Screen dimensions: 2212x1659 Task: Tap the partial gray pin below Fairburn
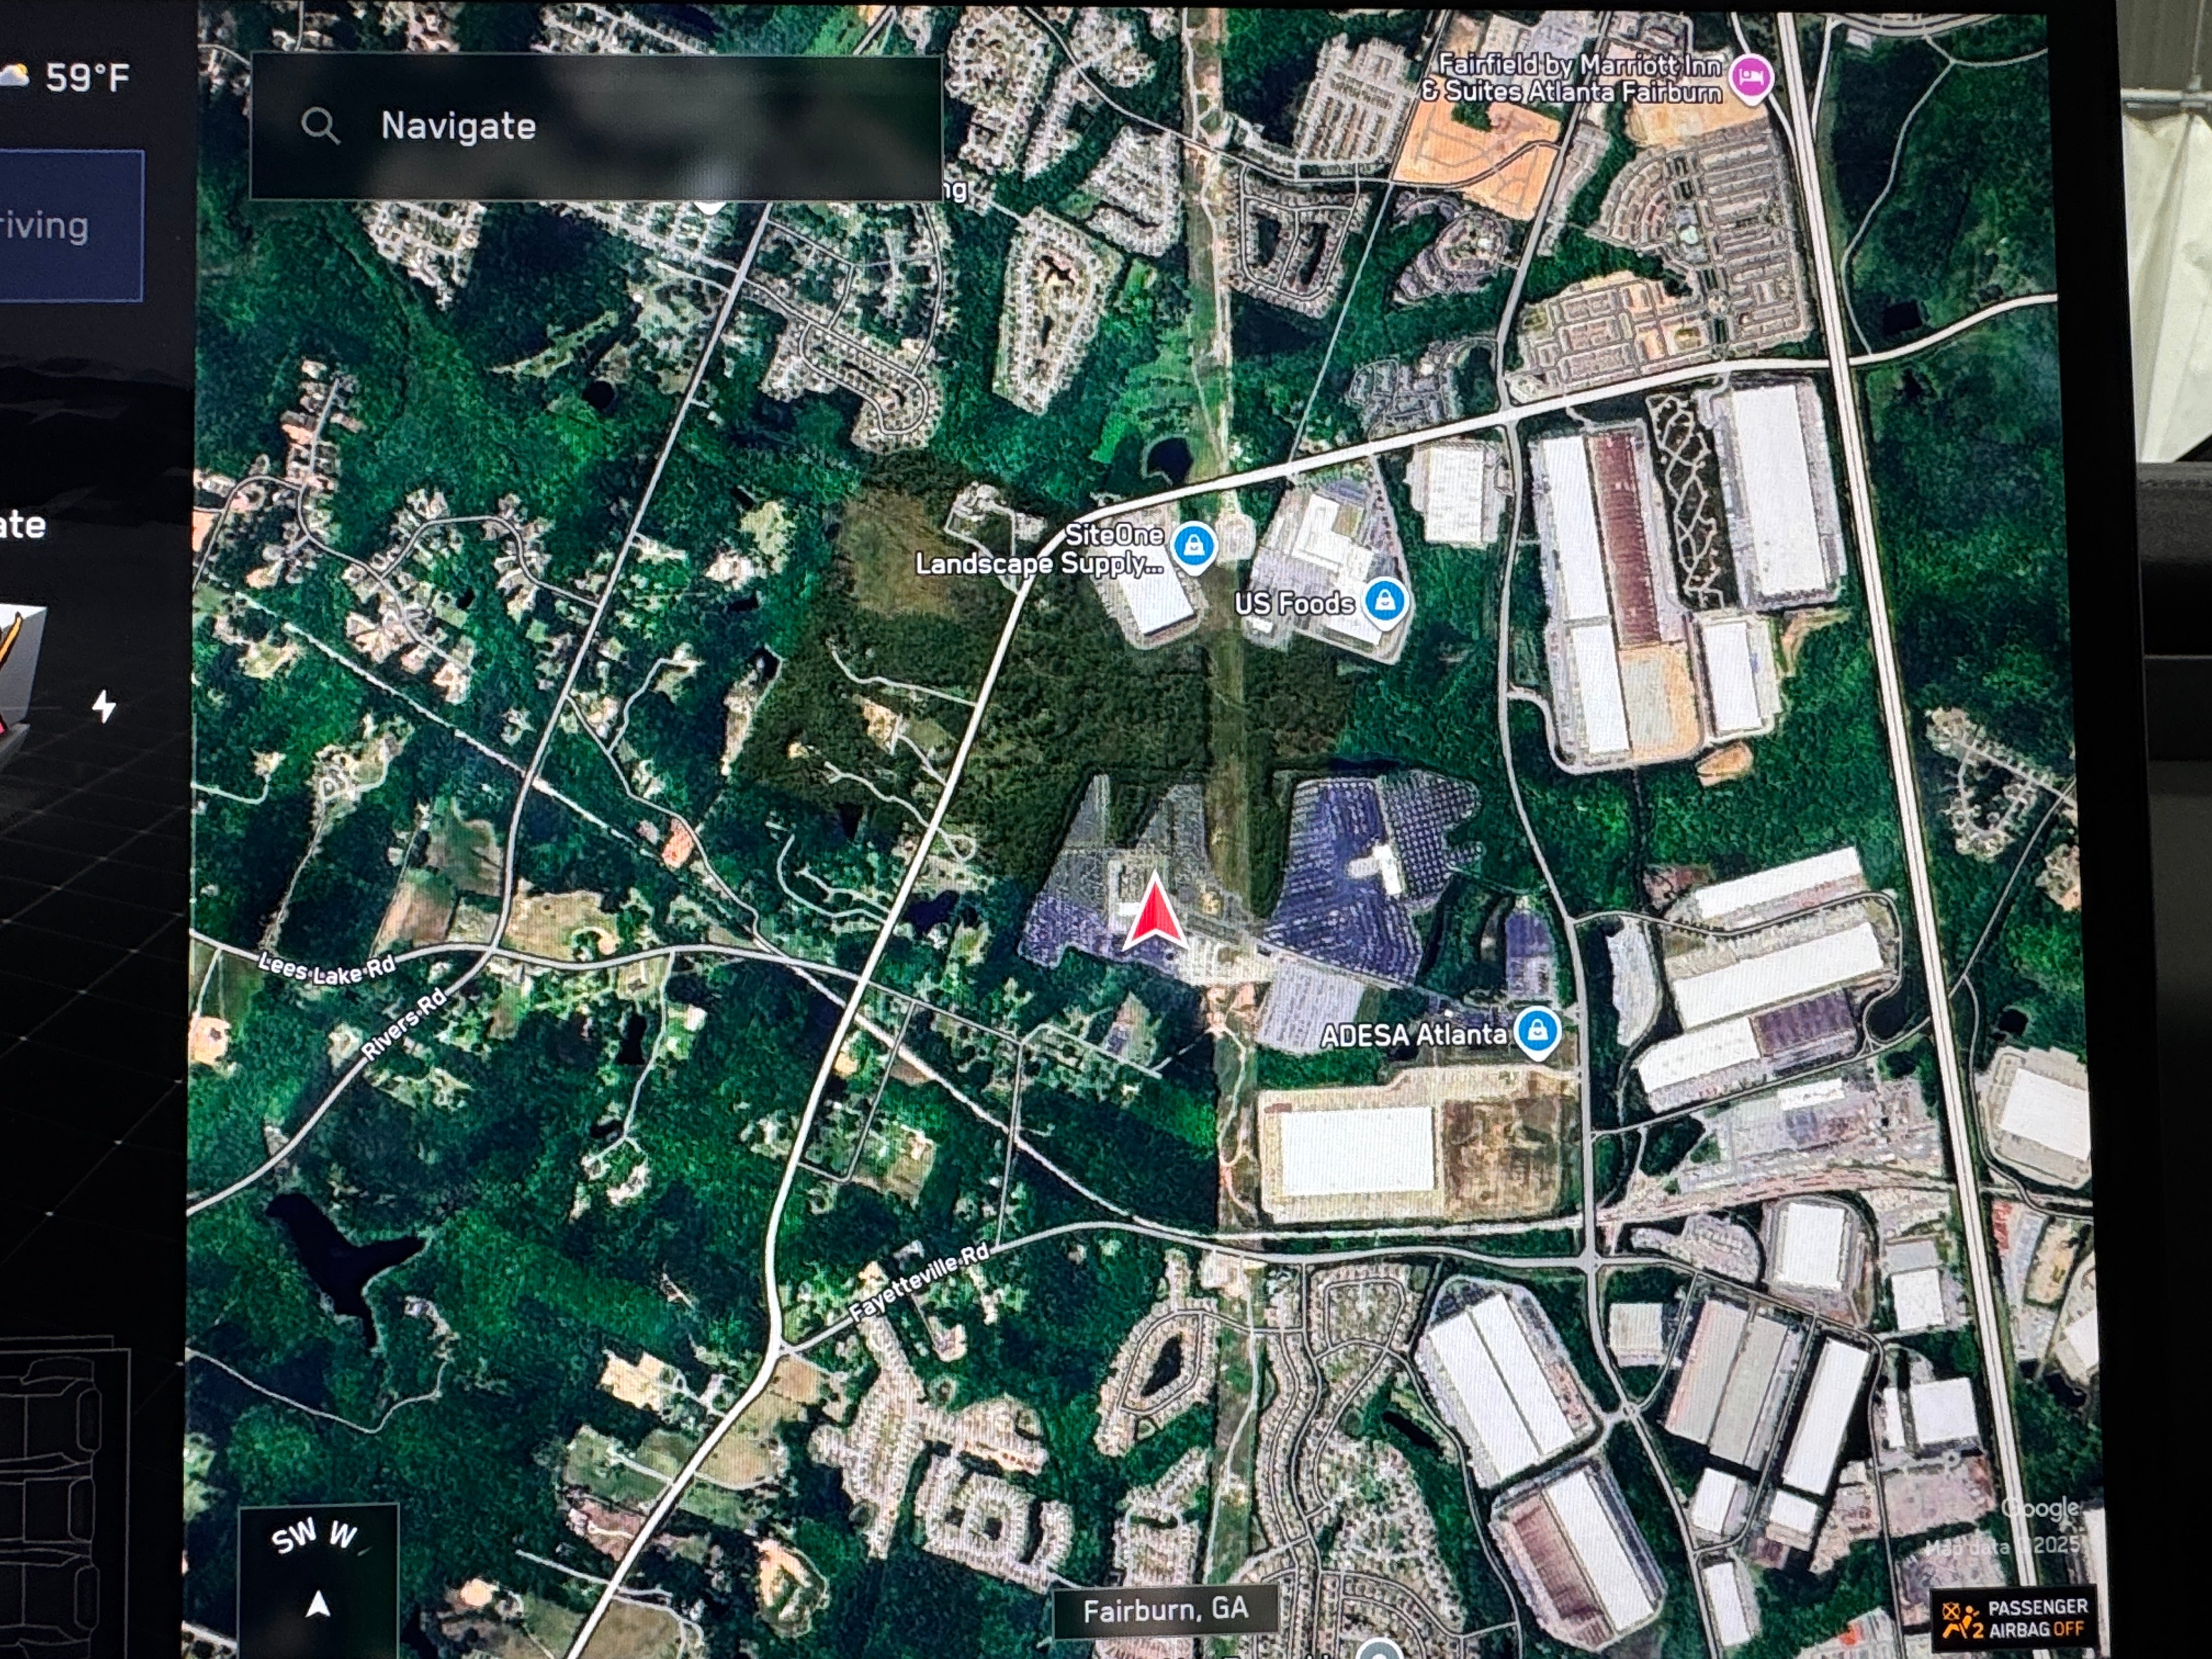tap(1379, 1650)
